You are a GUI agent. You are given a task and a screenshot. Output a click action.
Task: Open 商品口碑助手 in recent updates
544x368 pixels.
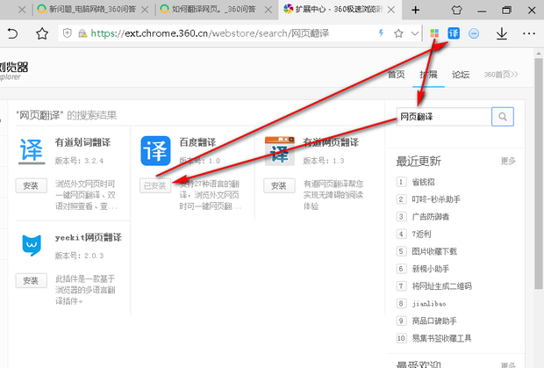[x=434, y=321]
